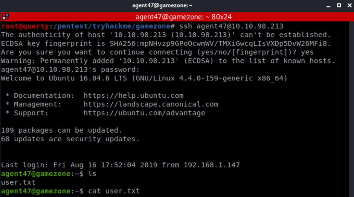The height and width of the screenshot is (197, 354).
Task: Click the /pentest/tryhackme/gamezone path text
Action: point(112,26)
